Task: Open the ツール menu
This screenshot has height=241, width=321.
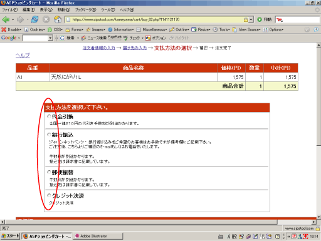Action: [x=108, y=9]
